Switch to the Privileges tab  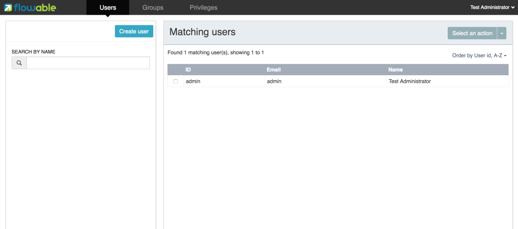coord(203,8)
